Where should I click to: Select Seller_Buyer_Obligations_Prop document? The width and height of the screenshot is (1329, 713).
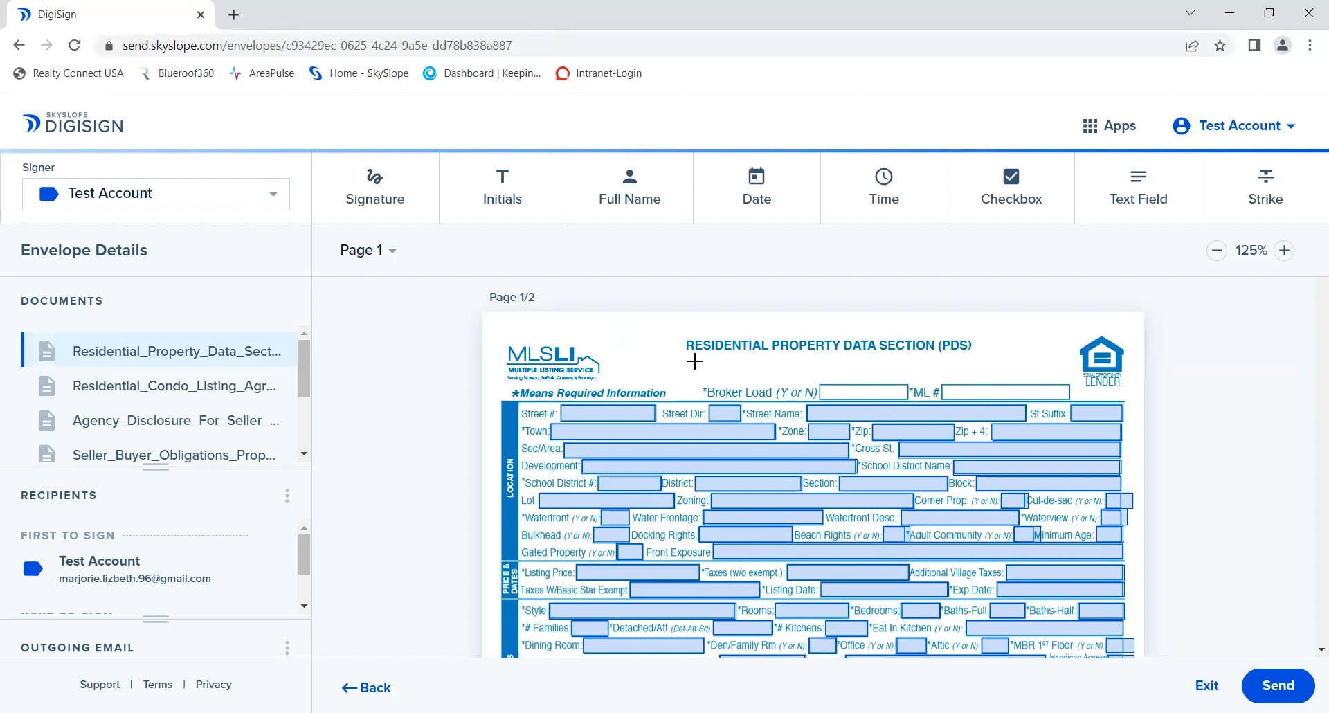pos(160,455)
